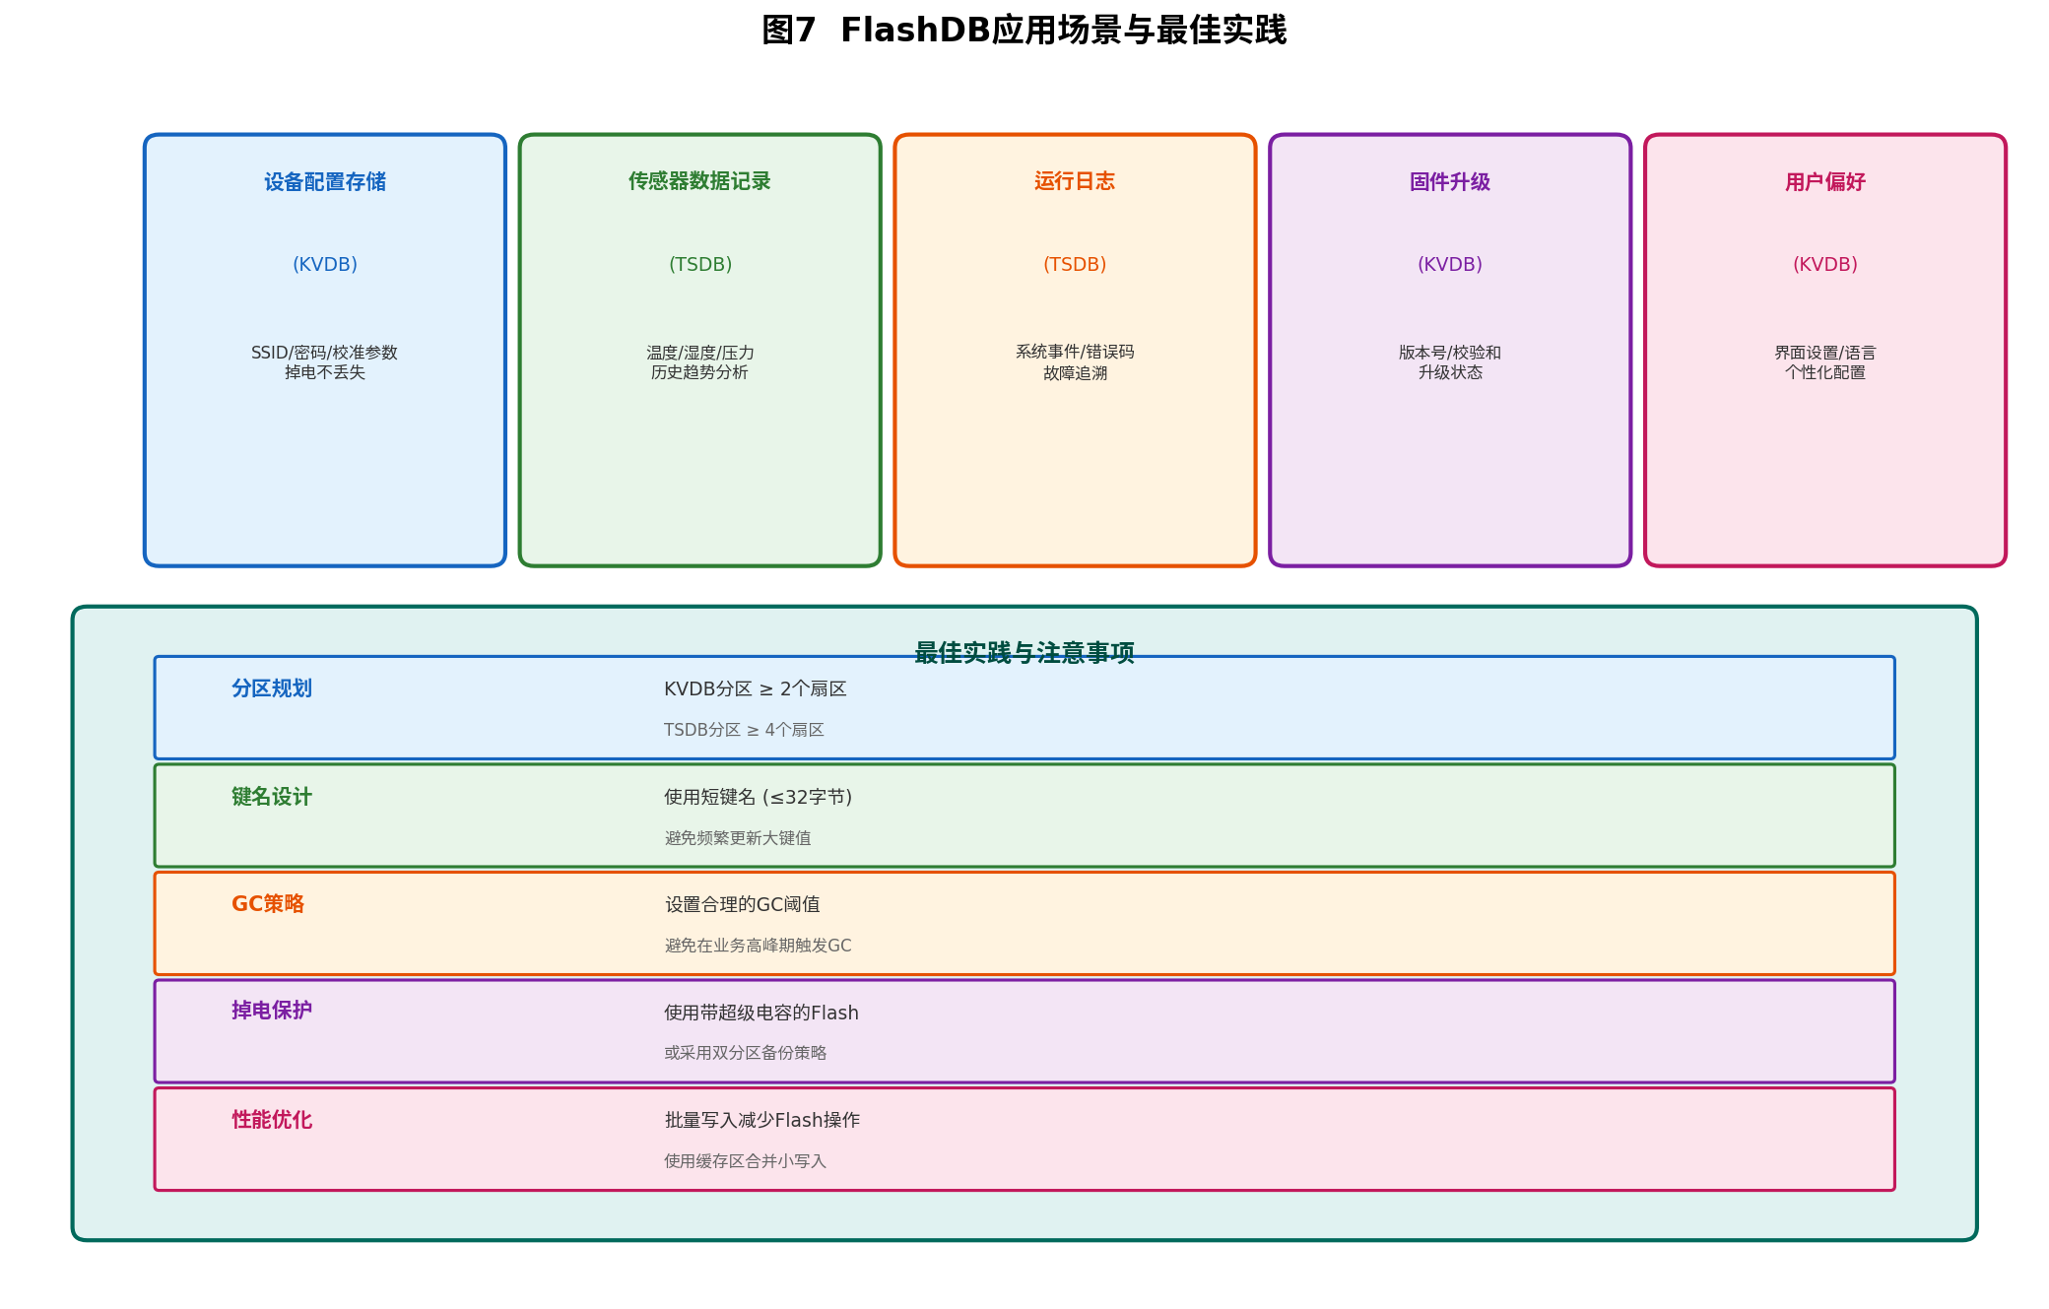Click '设置合理的GC阈值' text
This screenshot has width=2049, height=1309.
click(x=742, y=904)
